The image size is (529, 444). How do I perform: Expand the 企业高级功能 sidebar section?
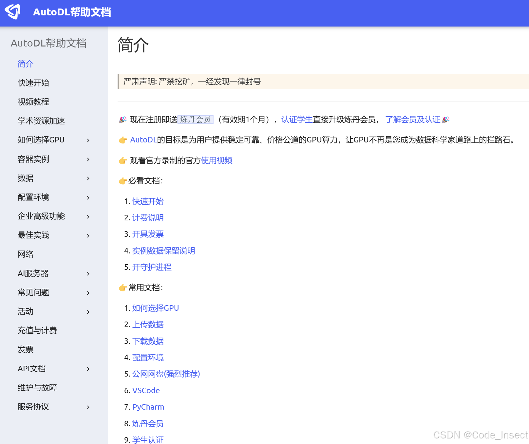coord(88,216)
